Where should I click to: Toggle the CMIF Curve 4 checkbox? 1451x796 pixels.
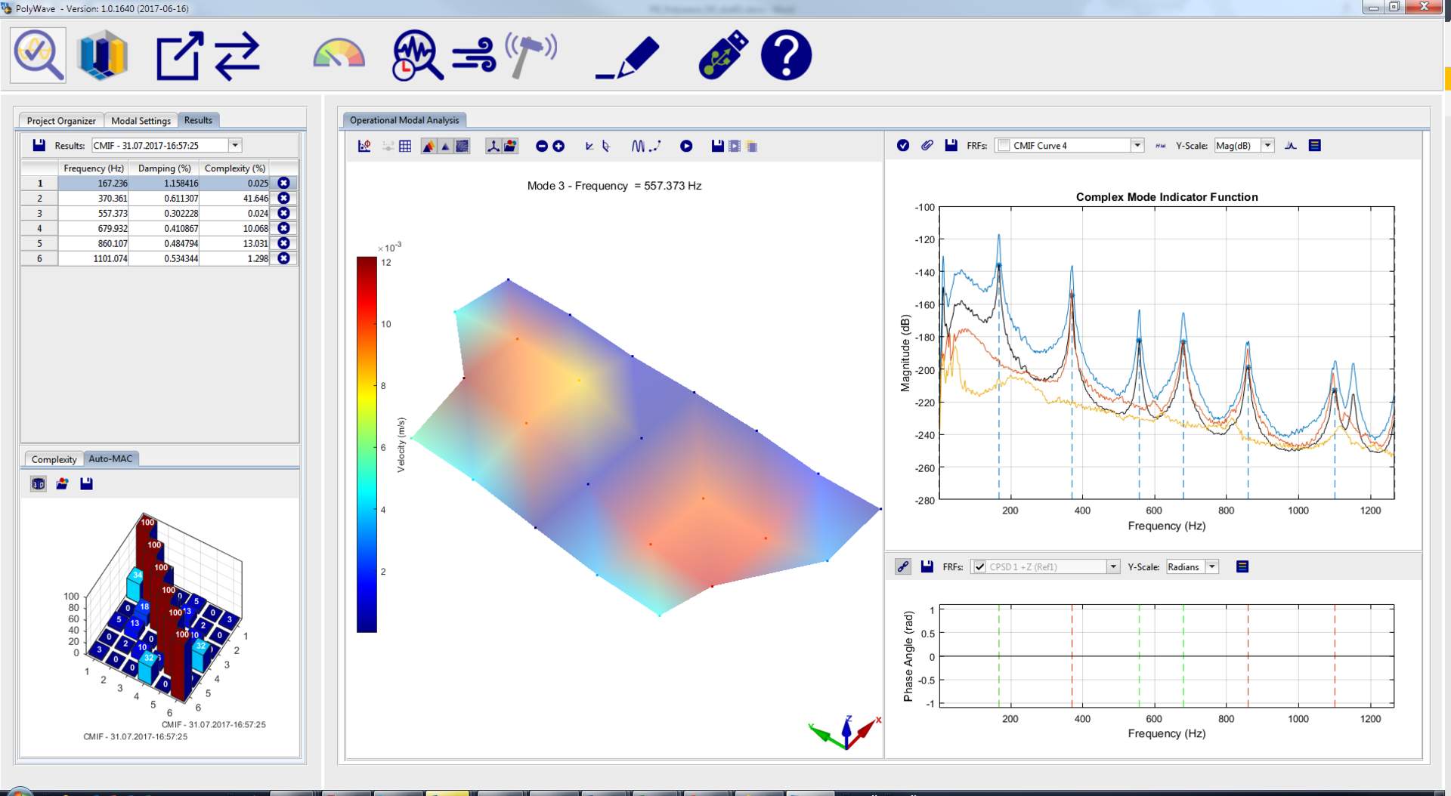click(x=1004, y=146)
